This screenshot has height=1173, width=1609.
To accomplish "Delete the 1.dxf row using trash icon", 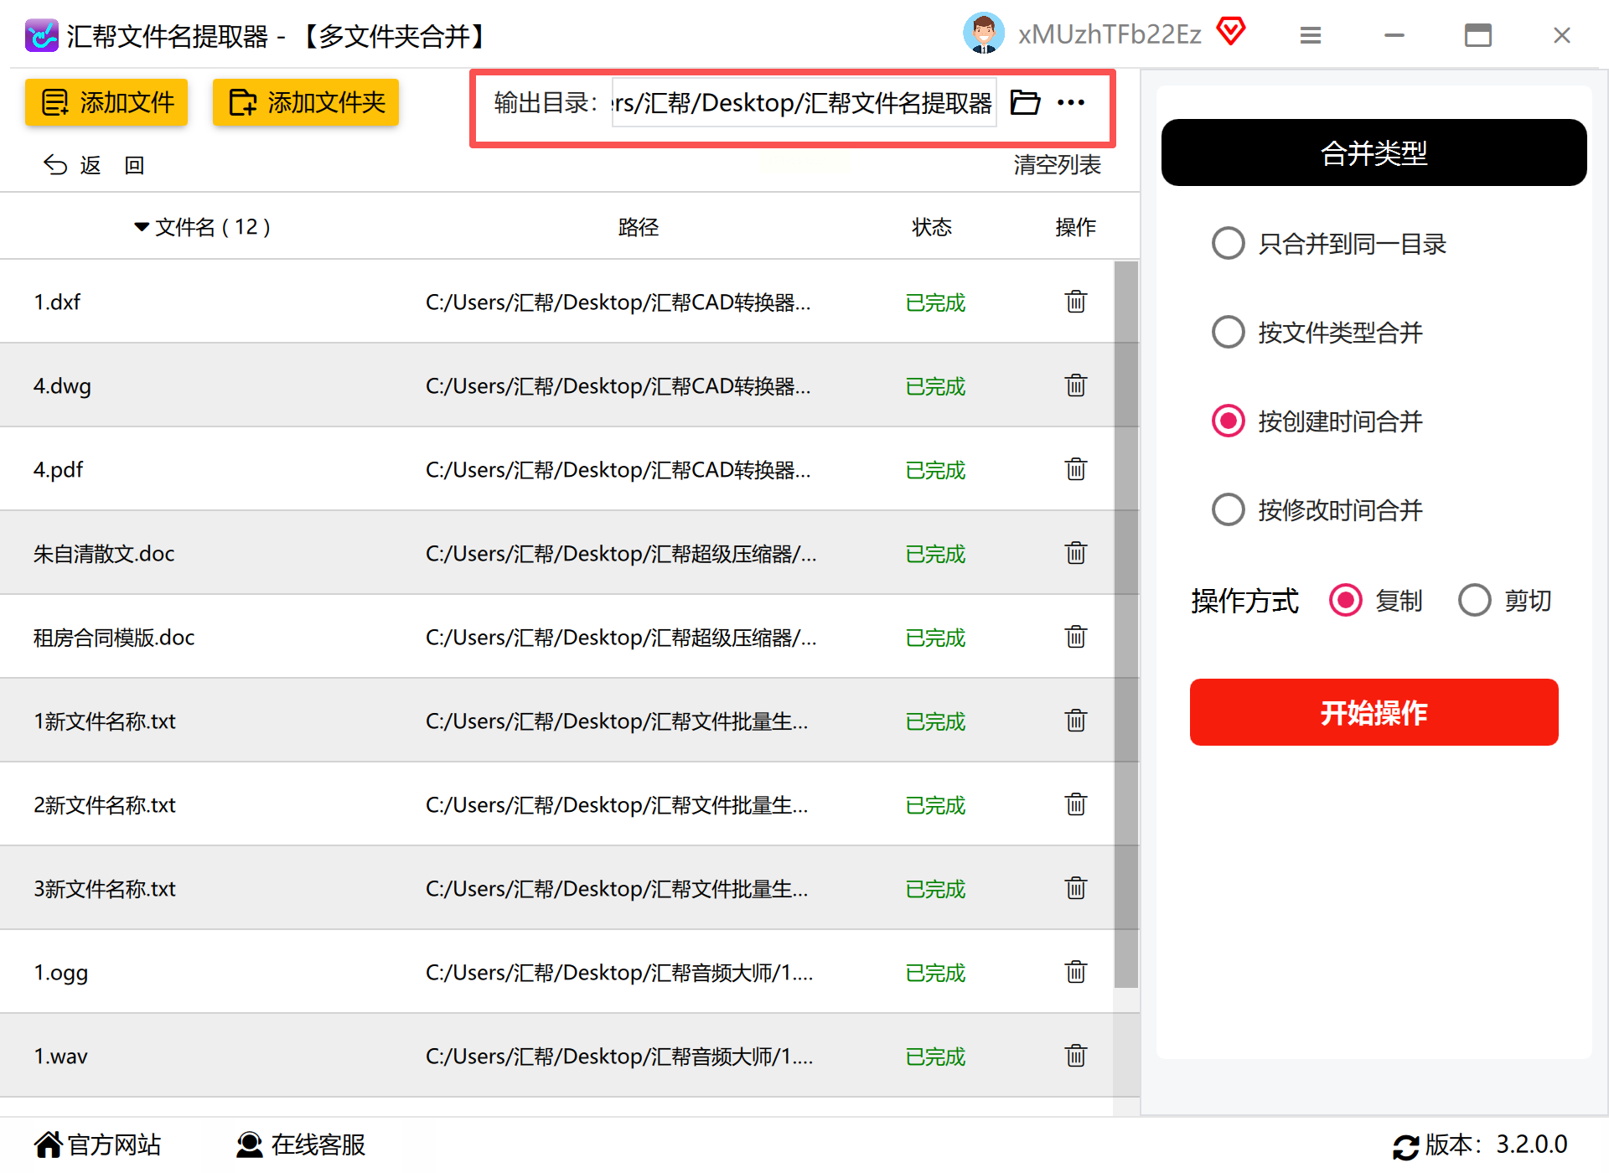I will point(1076,302).
